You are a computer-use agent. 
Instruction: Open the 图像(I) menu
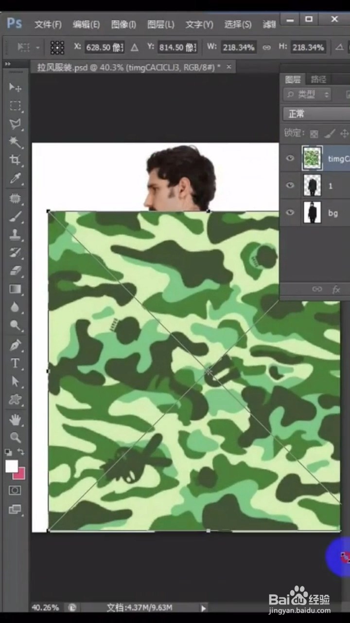pyautogui.click(x=123, y=24)
